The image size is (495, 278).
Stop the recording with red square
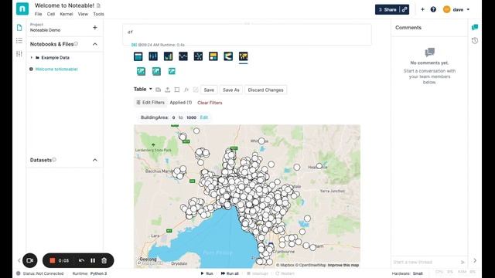point(53,260)
